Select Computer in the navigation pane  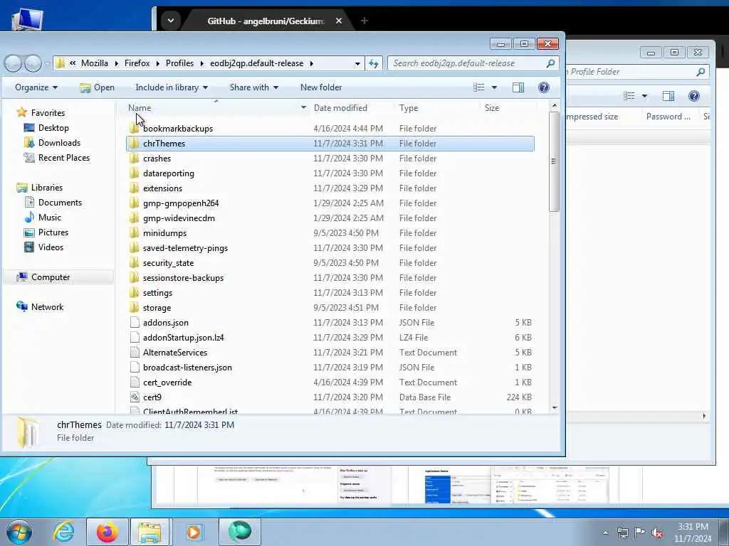coord(51,277)
